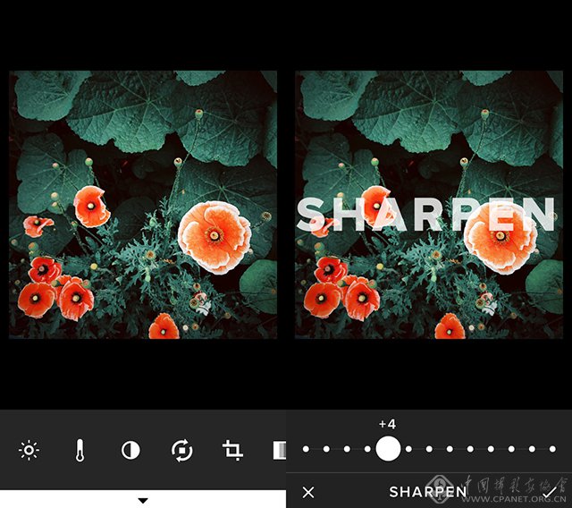The height and width of the screenshot is (508, 572).
Task: Click the large sharpen slider handle
Action: coord(388,449)
